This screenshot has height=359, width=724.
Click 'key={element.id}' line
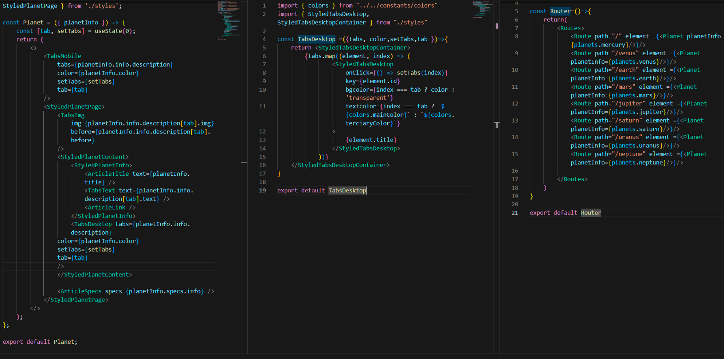click(373, 81)
